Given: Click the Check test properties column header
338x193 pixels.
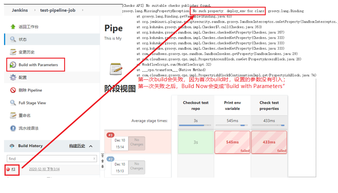Looking at the screenshot, I should (269, 106).
